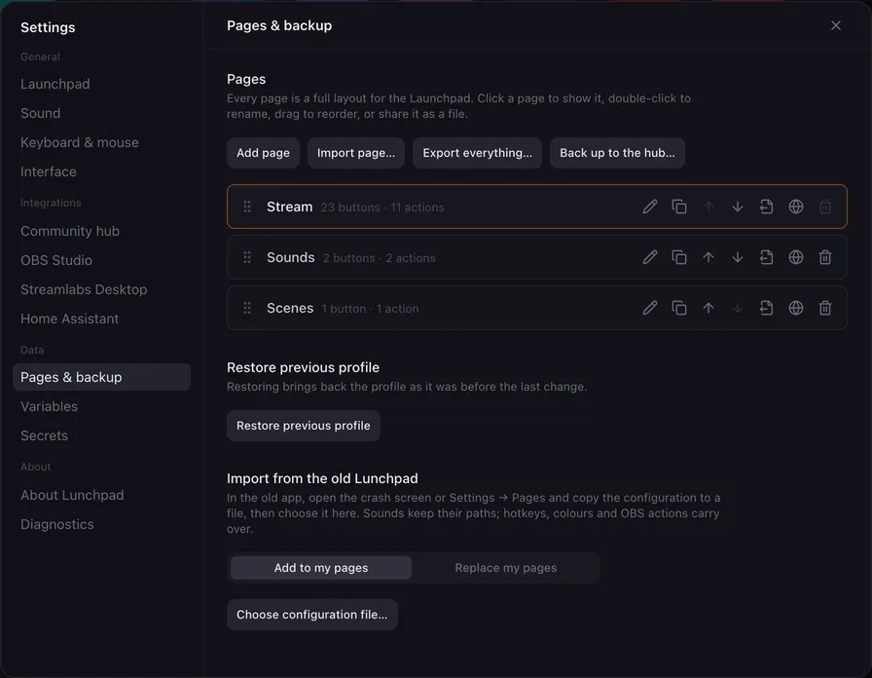Move the Sounds page up
Viewport: 872px width, 678px height.
tap(708, 257)
